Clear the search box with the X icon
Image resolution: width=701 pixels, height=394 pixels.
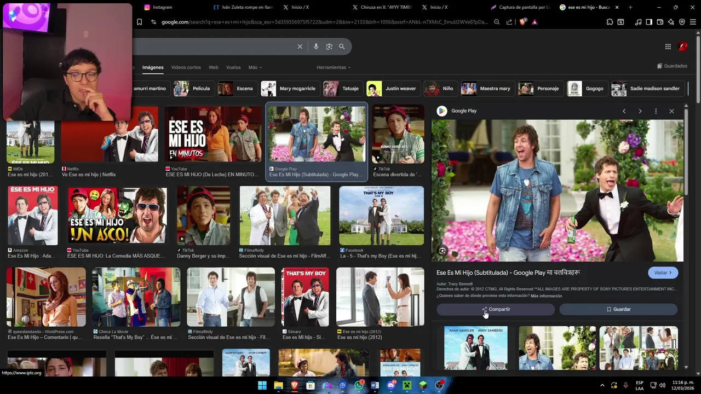click(300, 47)
